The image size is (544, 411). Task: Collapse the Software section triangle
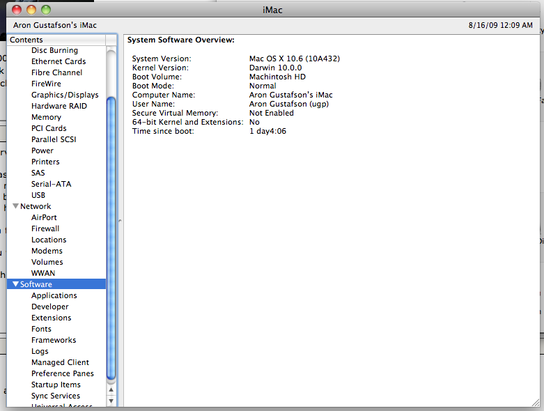coord(15,284)
